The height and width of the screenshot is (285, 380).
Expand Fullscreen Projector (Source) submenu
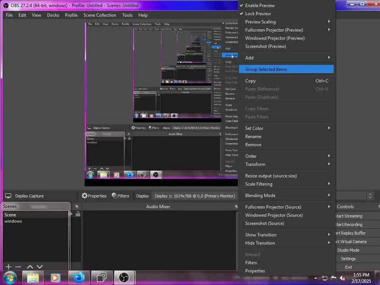coord(286,207)
